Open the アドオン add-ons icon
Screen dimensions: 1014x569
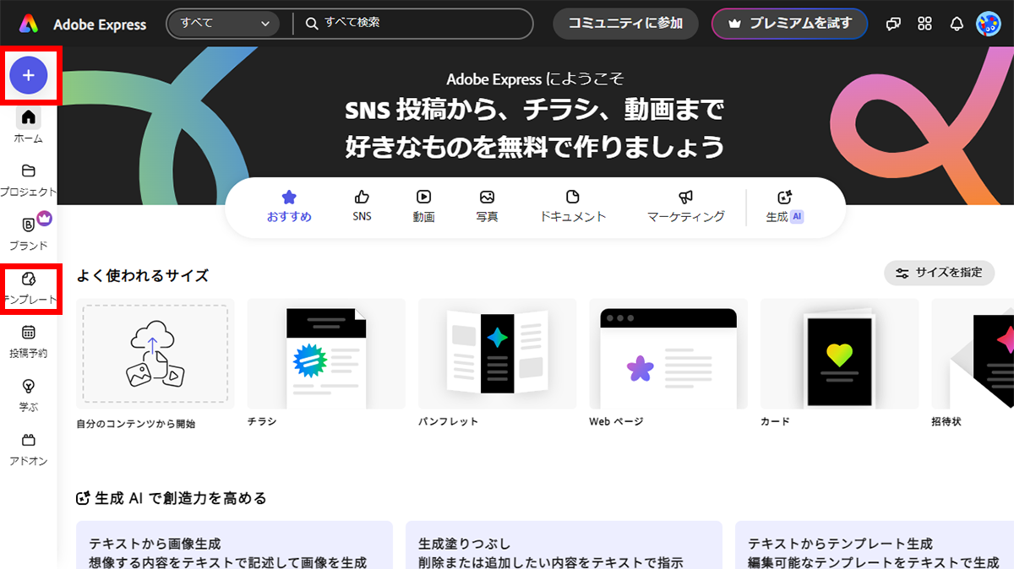coord(28,440)
